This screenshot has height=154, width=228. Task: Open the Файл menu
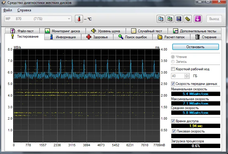point(7,10)
